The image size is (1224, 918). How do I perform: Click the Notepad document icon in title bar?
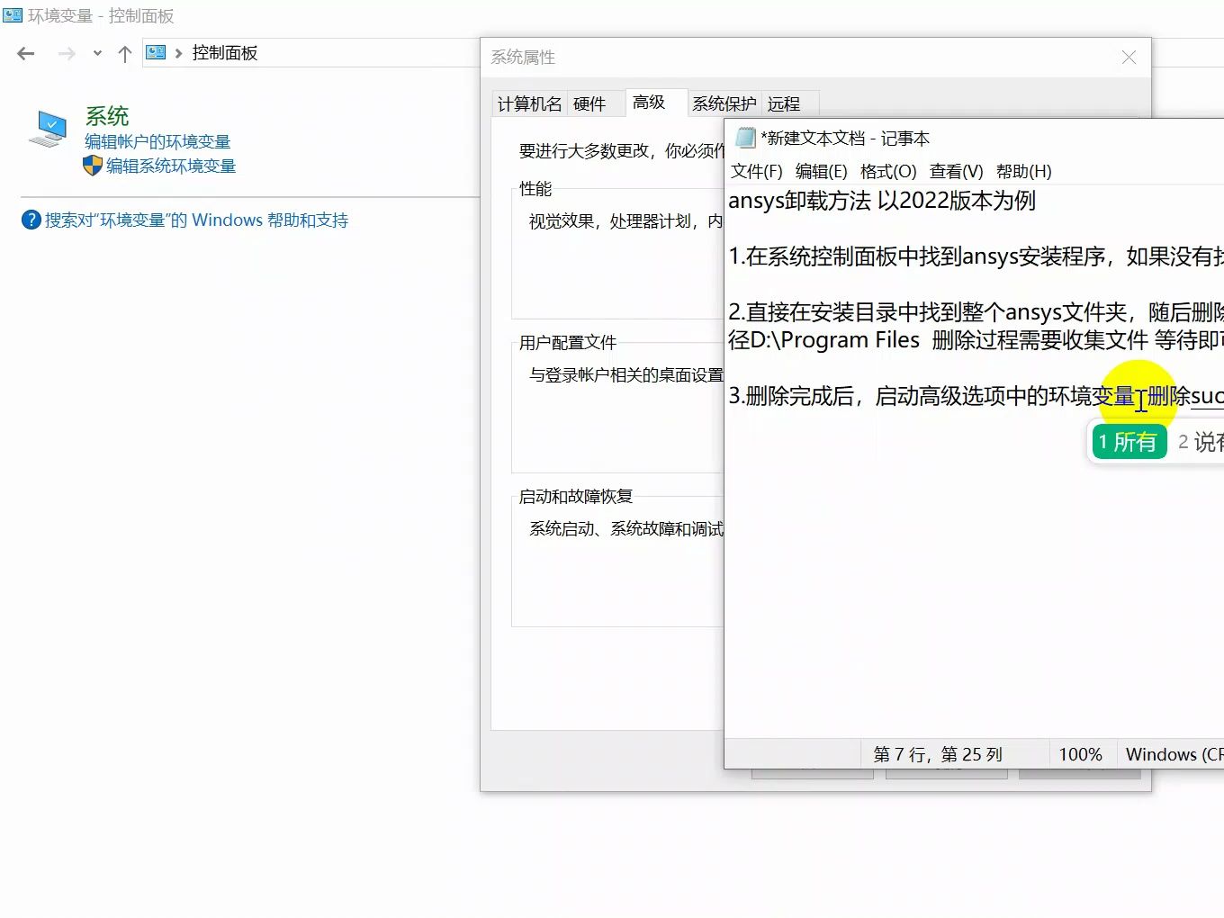coord(745,138)
